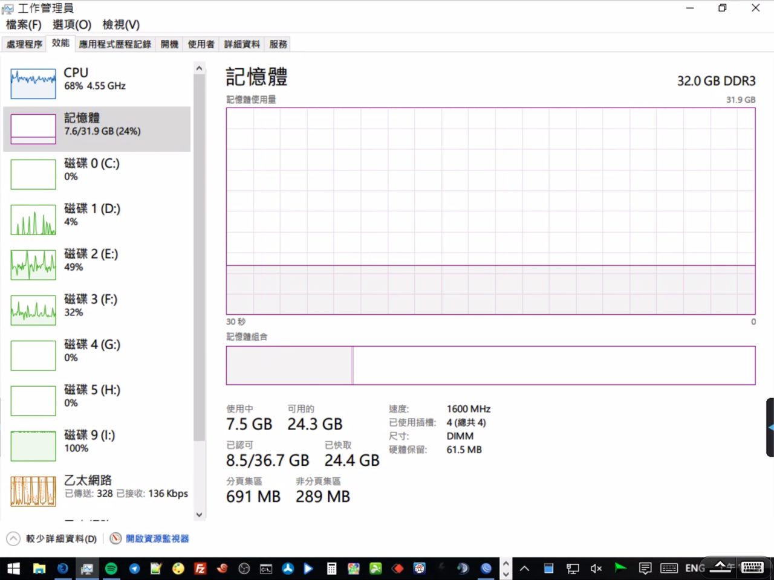Image resolution: width=774 pixels, height=580 pixels.
Task: Click the Windows Start button
Action: pyautogui.click(x=13, y=568)
